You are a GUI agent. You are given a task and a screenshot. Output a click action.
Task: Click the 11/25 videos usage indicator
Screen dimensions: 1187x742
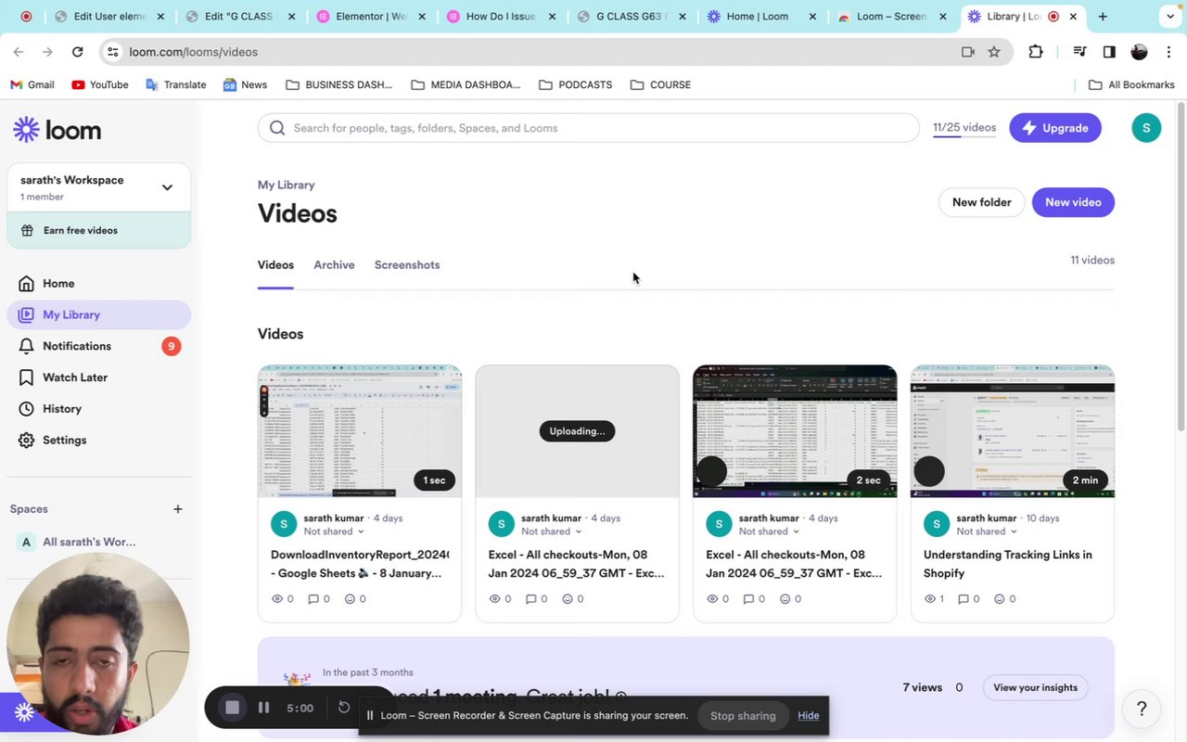[964, 128]
